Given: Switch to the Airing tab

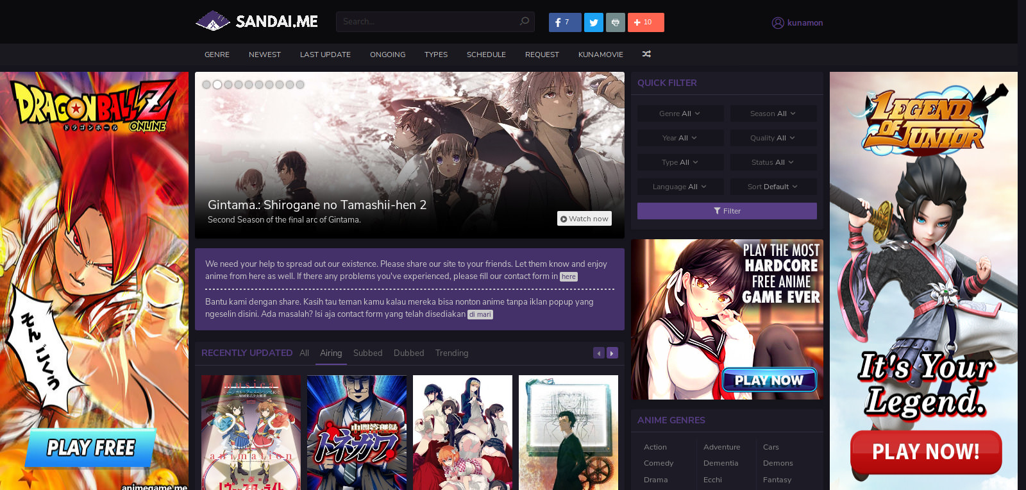Looking at the screenshot, I should 331,353.
